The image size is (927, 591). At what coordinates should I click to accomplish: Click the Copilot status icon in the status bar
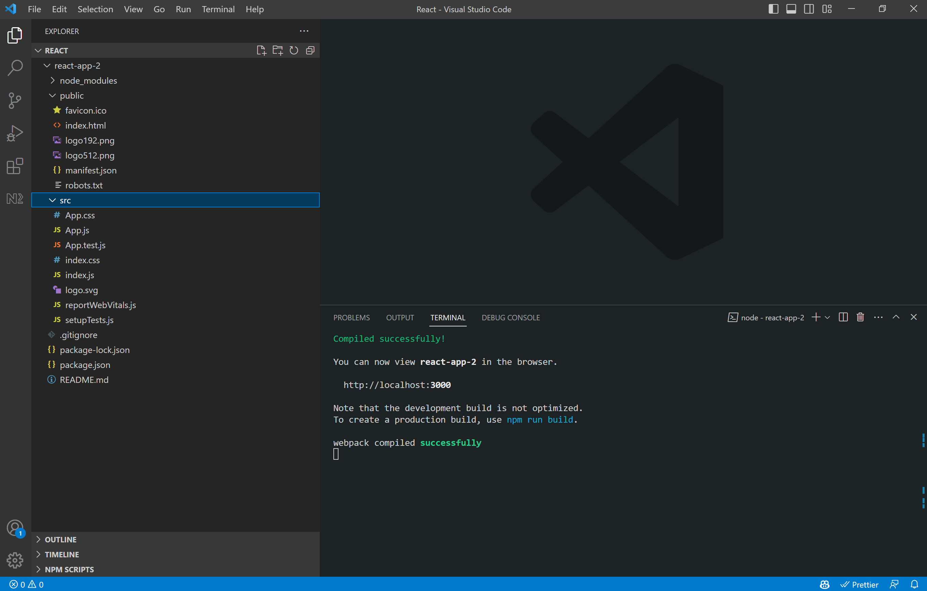coord(825,585)
